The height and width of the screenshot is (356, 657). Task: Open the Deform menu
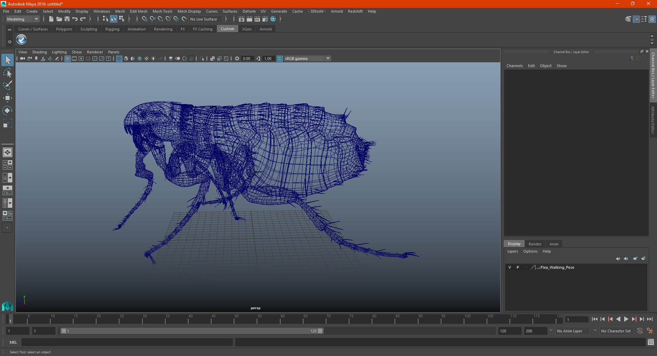(x=249, y=11)
